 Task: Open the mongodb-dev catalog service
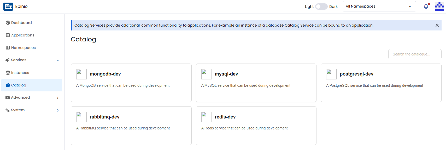tap(131, 83)
